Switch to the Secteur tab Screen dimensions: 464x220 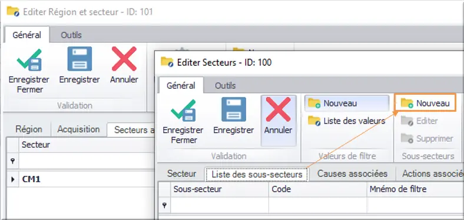coord(181,174)
